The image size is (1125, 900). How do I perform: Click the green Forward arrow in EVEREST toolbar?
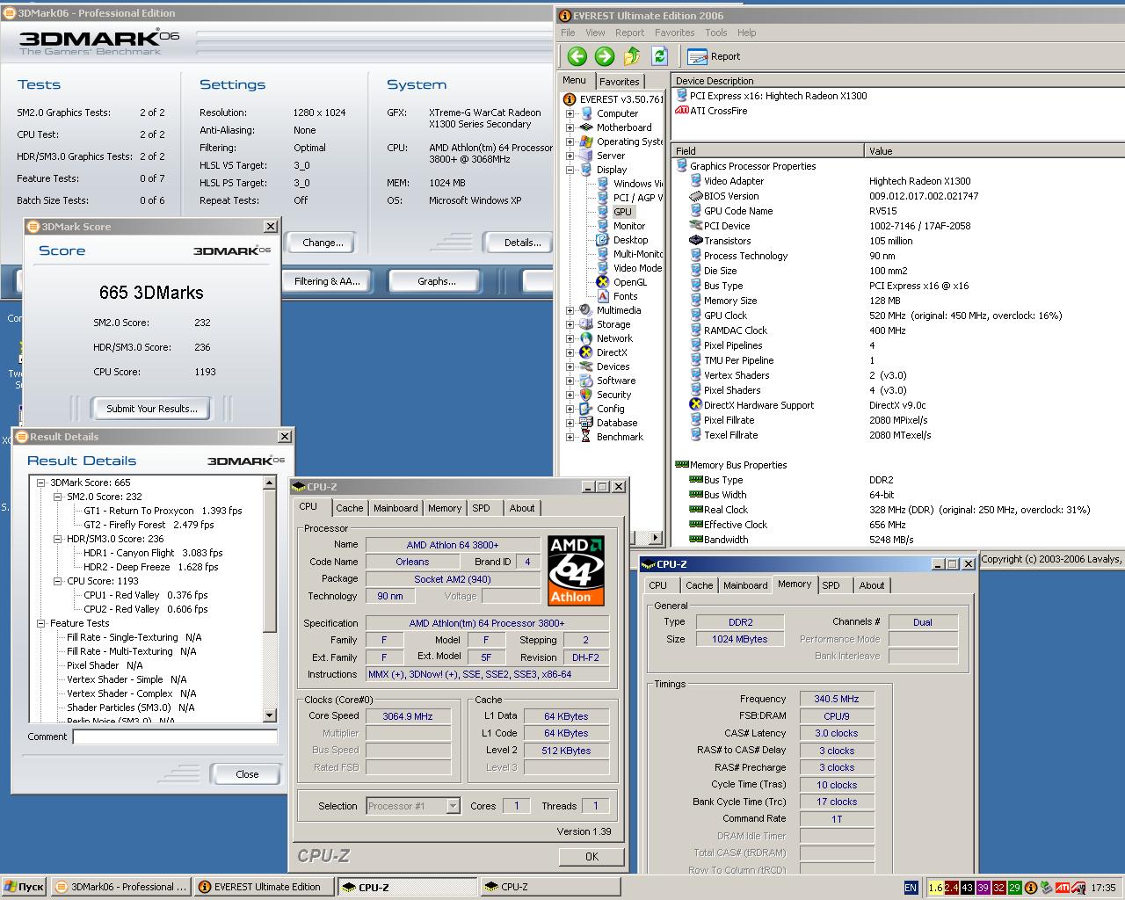(604, 56)
